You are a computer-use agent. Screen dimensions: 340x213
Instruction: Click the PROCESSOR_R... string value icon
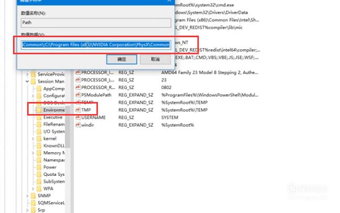[x=77, y=87]
